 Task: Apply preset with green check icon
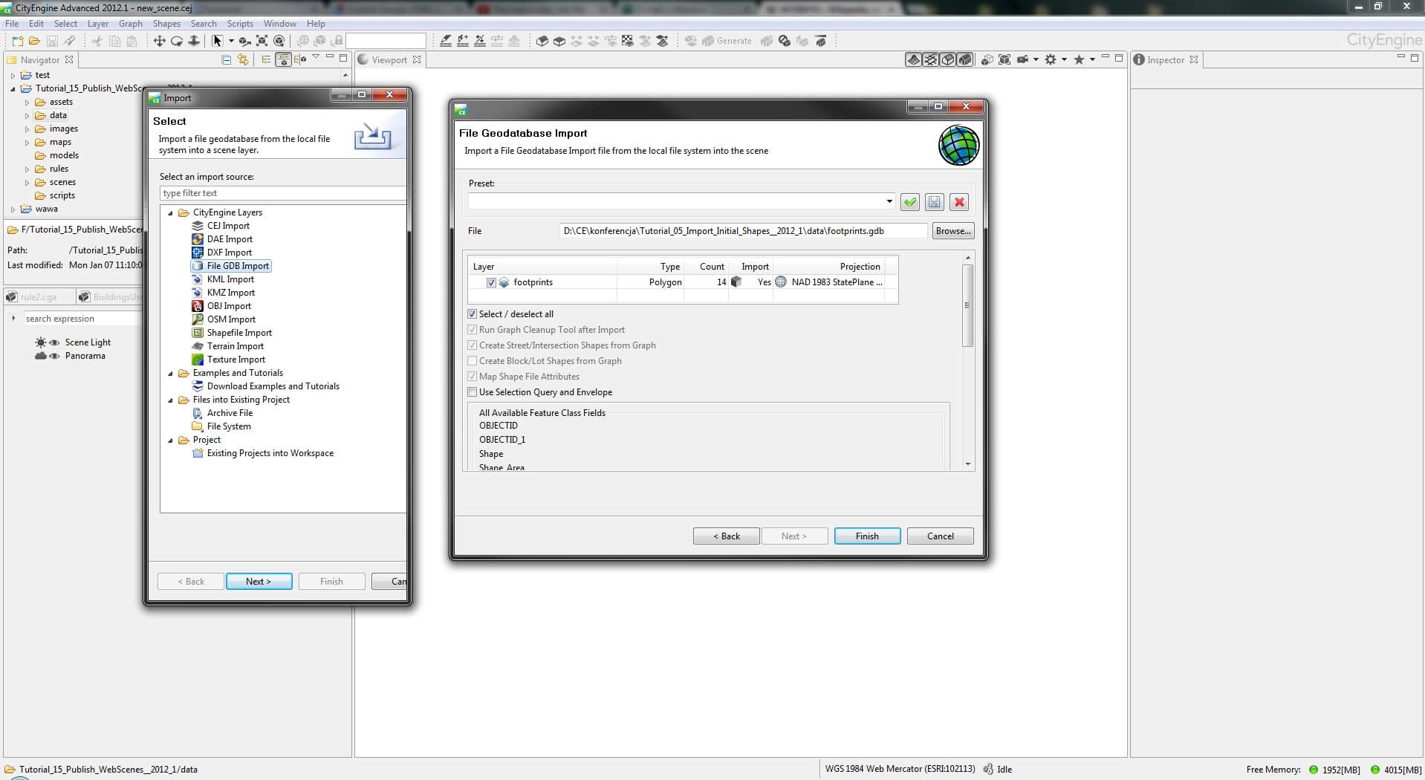tap(910, 202)
